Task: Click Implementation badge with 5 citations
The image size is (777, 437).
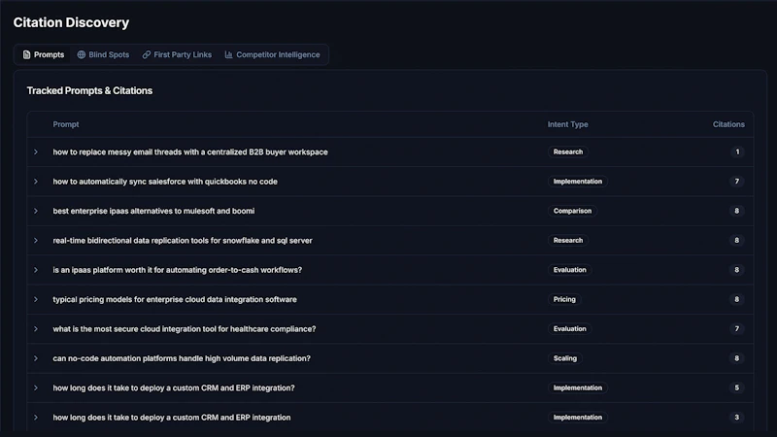Action: tap(578, 387)
